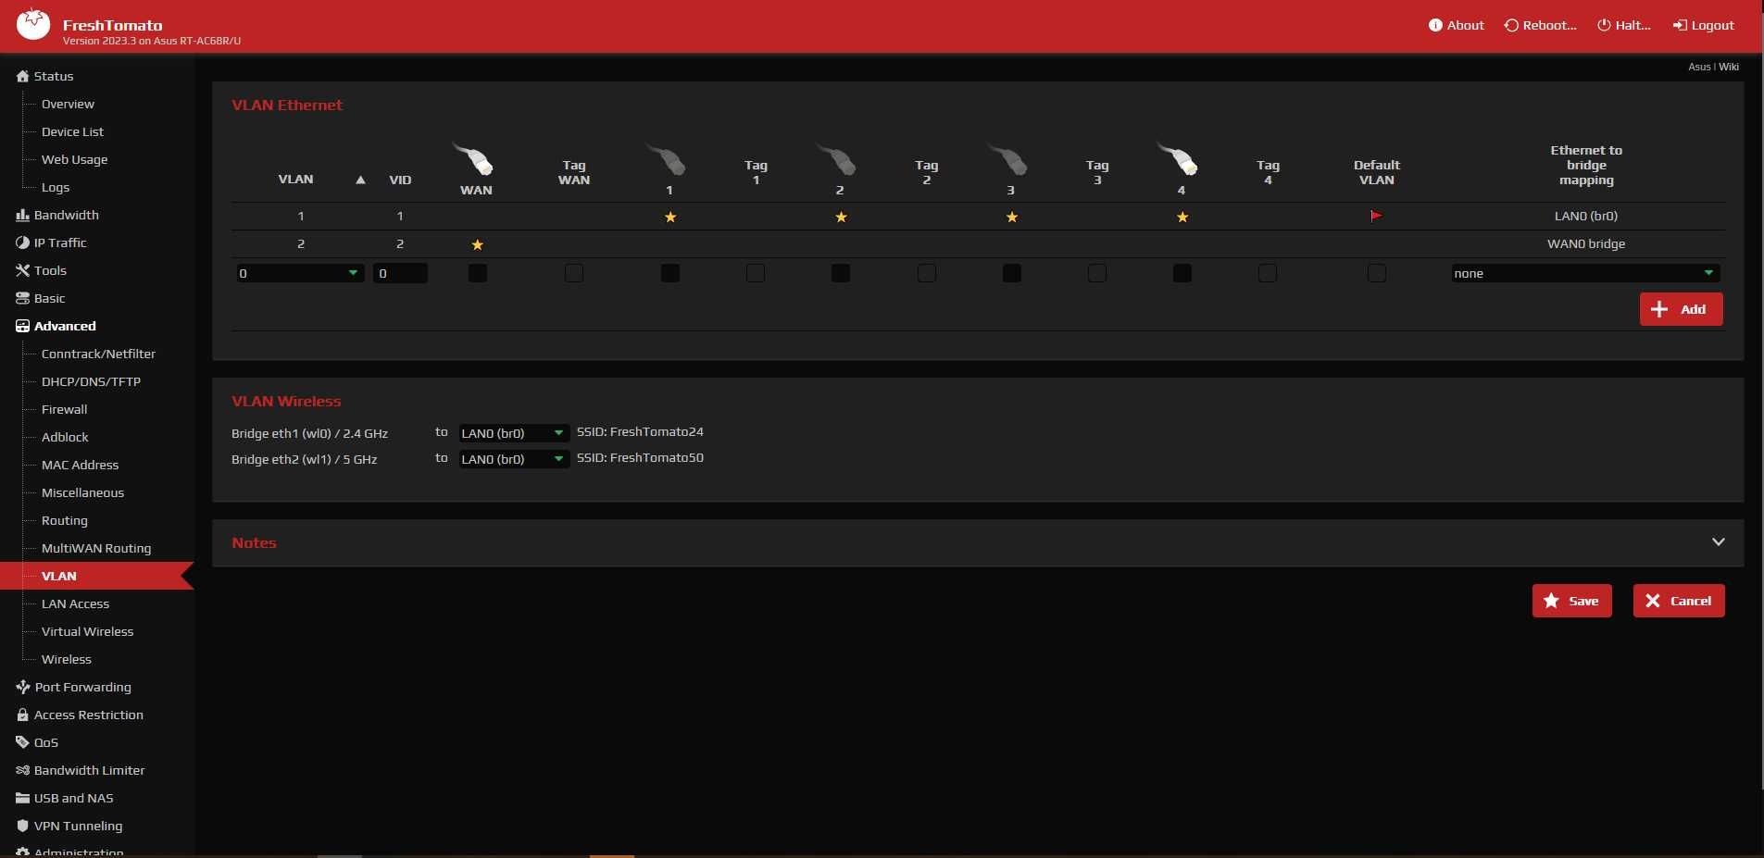Open Conntrack/Netfilter settings
Screen dimensions: 1764x858
click(98, 354)
